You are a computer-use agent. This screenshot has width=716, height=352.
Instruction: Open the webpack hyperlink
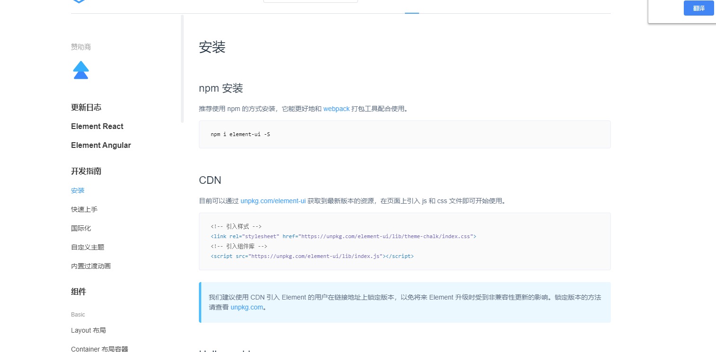click(336, 109)
